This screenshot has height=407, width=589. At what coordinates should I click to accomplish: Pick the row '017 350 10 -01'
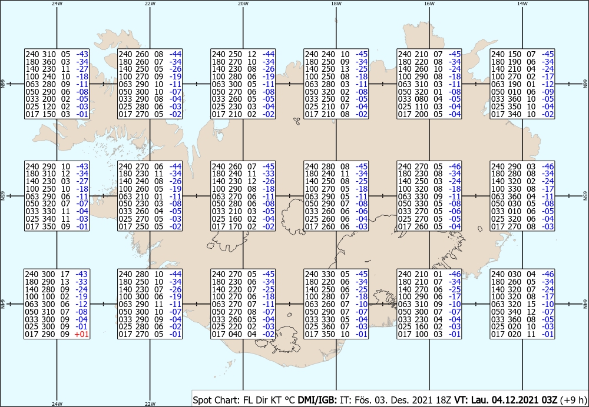[336, 334]
